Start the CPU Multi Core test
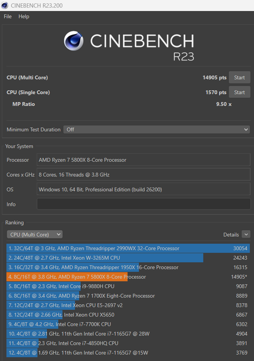 tap(239, 77)
